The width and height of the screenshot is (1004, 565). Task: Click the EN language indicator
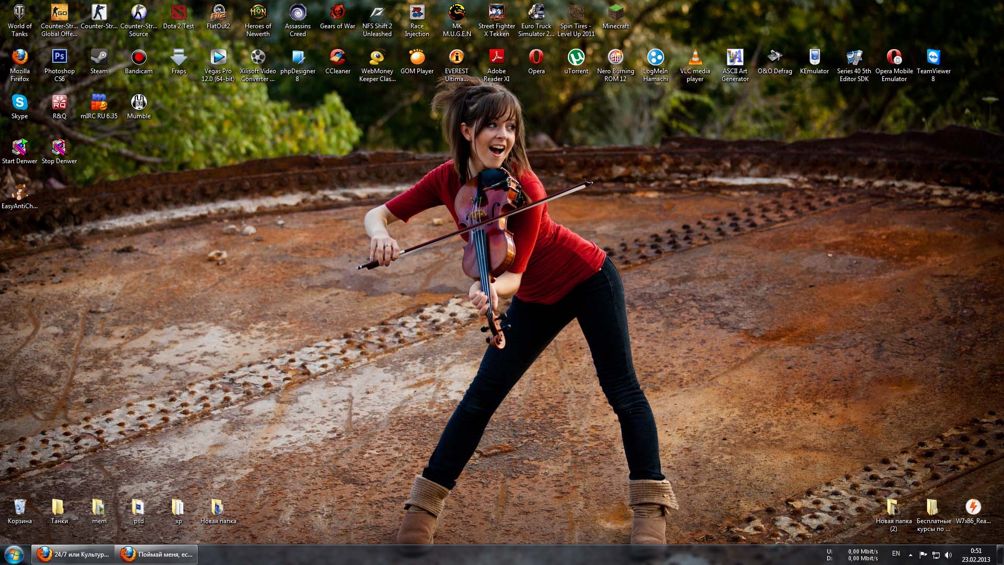tap(896, 553)
